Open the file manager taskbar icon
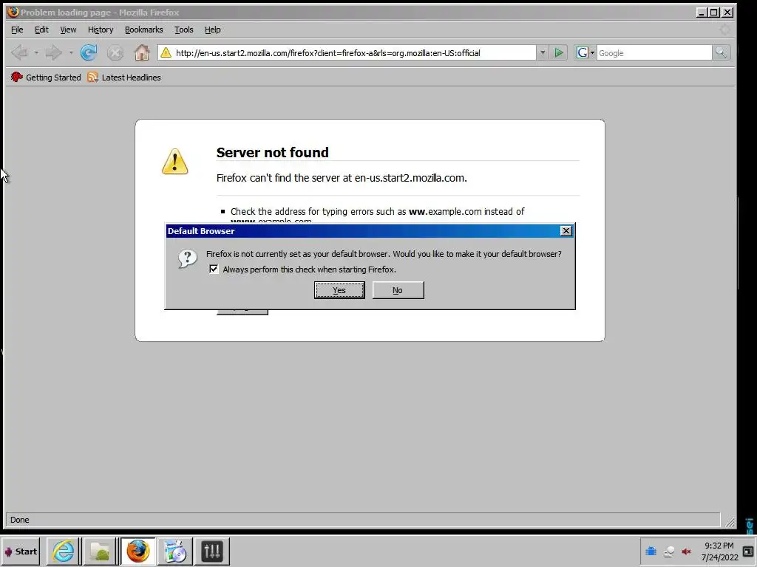 coord(100,551)
